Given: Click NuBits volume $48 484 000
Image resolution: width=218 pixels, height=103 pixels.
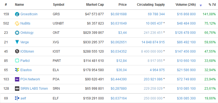Looking at the screenshot, I should 186,23.
